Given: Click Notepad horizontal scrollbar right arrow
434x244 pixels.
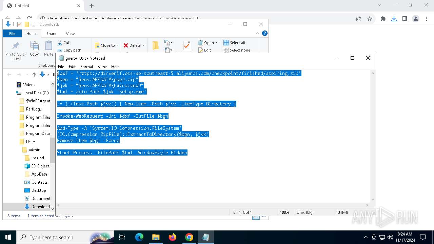Looking at the screenshot, I should point(367,205).
